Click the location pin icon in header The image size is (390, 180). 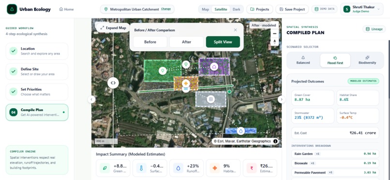(x=106, y=9)
